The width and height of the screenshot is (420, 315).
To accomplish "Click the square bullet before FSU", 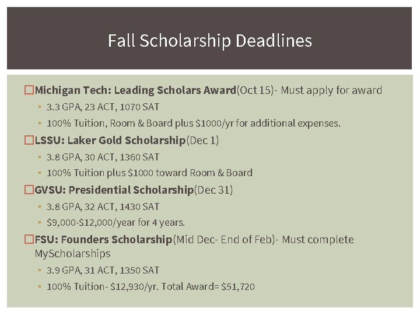I will tap(29, 240).
